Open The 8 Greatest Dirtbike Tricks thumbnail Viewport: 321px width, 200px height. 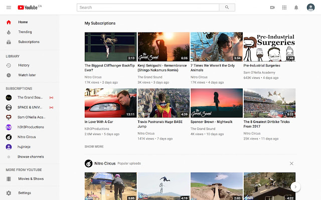point(269,103)
